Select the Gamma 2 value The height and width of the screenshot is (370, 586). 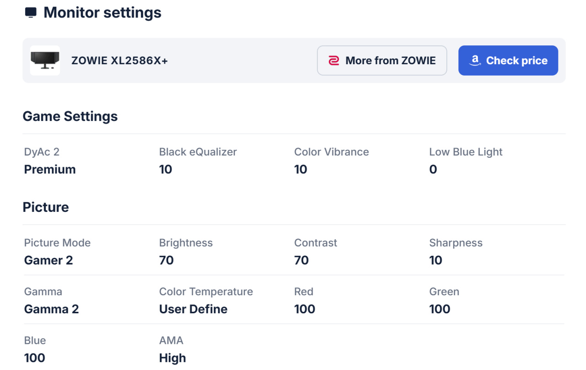pos(51,309)
